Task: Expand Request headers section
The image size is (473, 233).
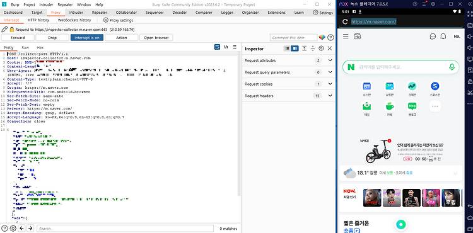Action: 289,96
